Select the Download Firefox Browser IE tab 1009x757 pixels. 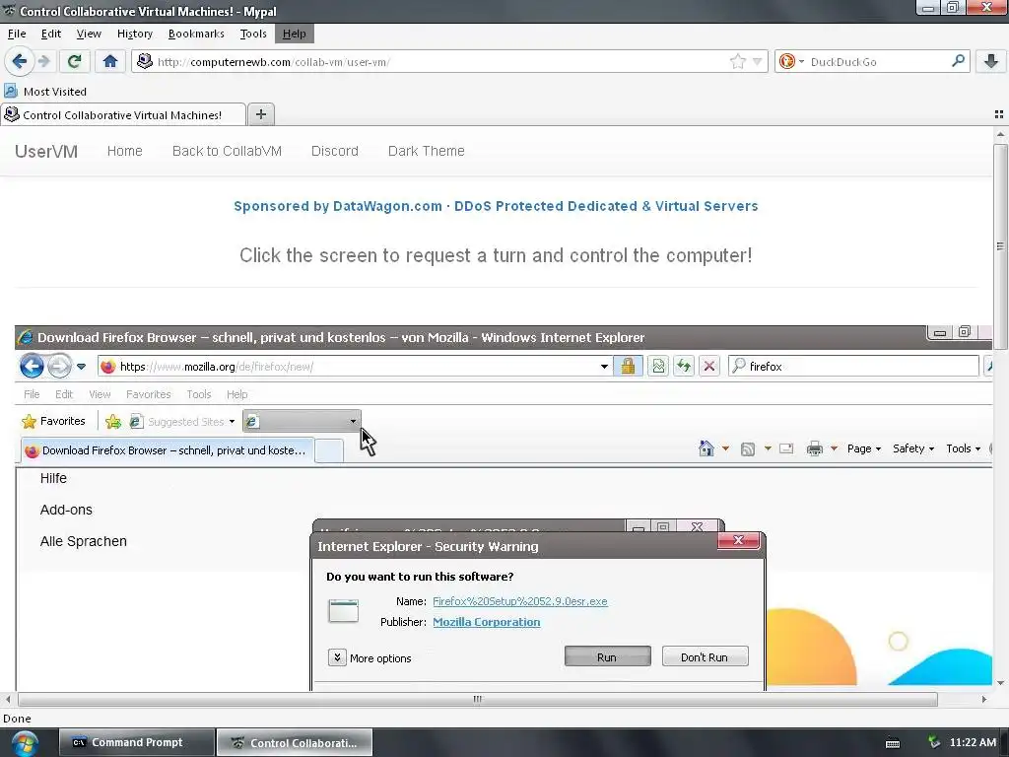pos(168,450)
